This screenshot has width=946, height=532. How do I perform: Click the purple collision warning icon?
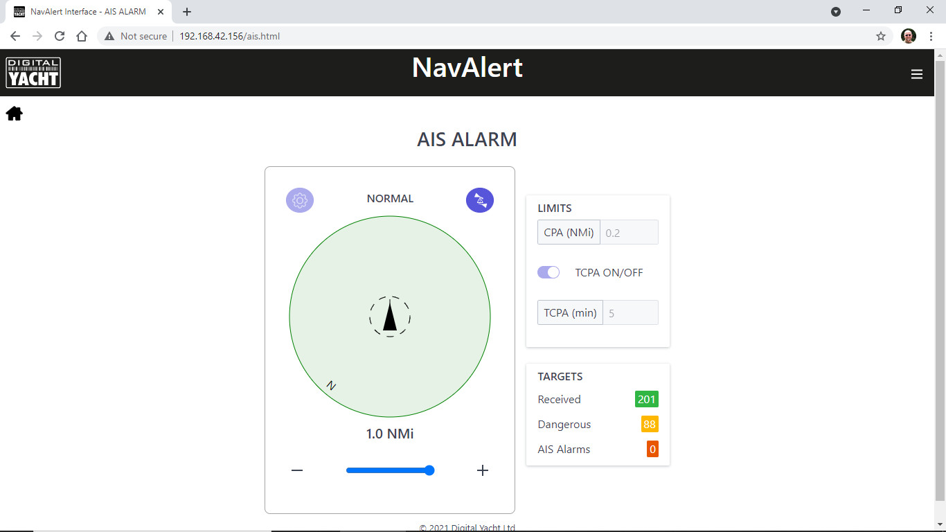(480, 201)
